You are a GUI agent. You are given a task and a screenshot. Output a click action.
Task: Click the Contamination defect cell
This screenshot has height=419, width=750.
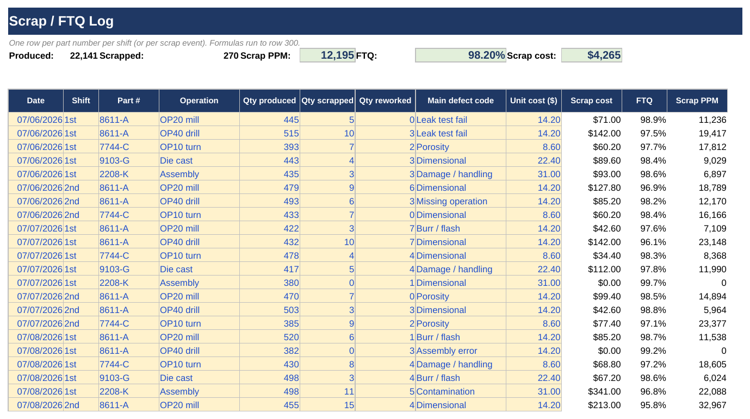pyautogui.click(x=461, y=391)
